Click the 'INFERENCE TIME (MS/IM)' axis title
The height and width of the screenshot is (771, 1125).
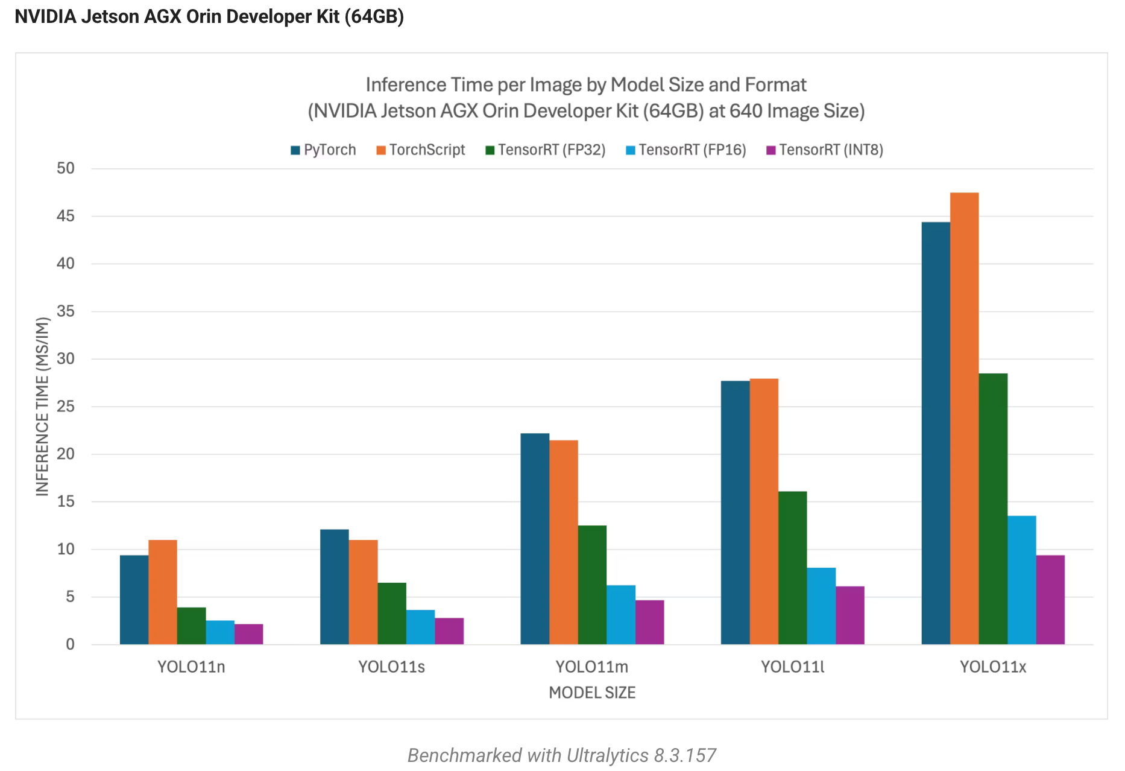[42, 407]
